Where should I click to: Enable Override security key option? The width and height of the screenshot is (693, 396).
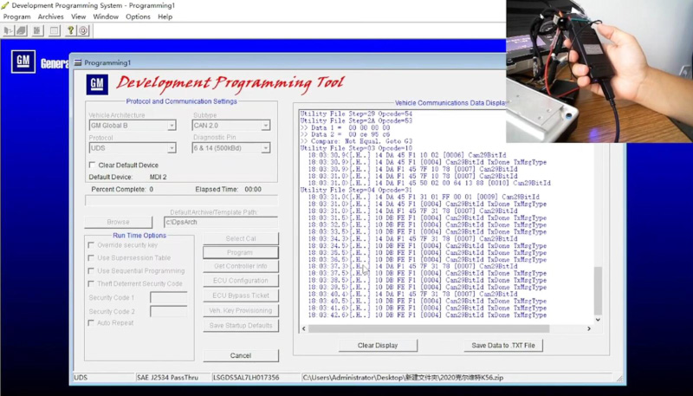(x=91, y=245)
